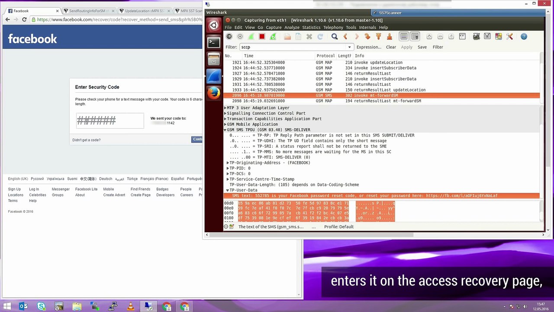Launch Terminal from the Ubuntu dock
554x312 pixels.
coord(213,42)
